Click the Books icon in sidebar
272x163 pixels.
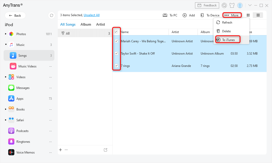(x=11, y=109)
